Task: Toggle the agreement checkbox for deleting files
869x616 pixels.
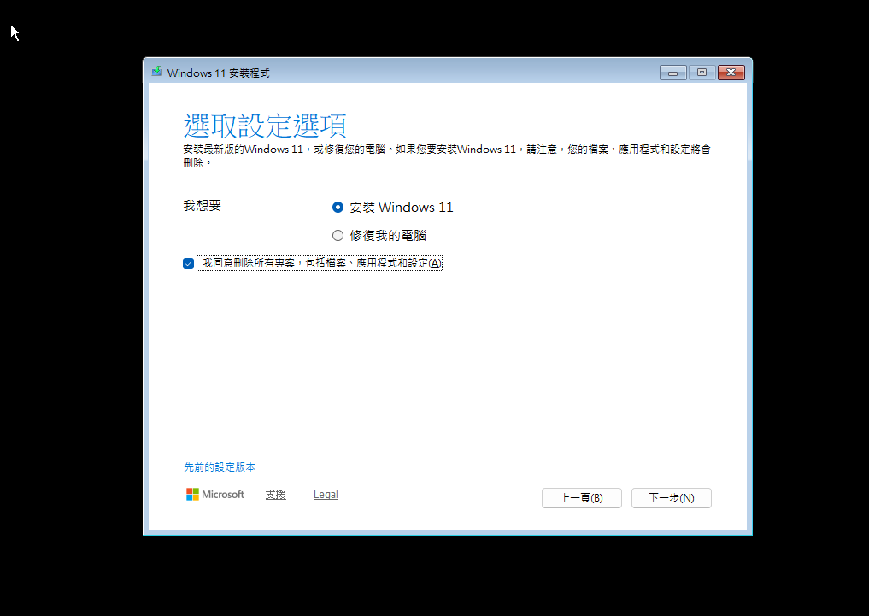Action: point(188,263)
